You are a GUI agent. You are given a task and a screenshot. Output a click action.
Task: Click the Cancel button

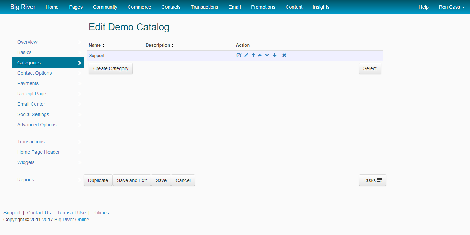[x=183, y=180]
